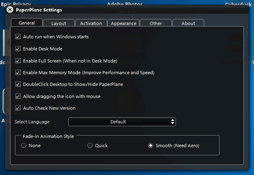Image resolution: width=254 pixels, height=175 pixels.
Task: Uncheck DoubleClick Desktop to Show/Hide PaperPlane
Action: pyautogui.click(x=18, y=84)
